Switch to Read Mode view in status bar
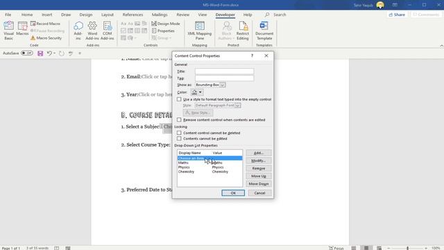This screenshot has height=250, width=444. (x=354, y=248)
